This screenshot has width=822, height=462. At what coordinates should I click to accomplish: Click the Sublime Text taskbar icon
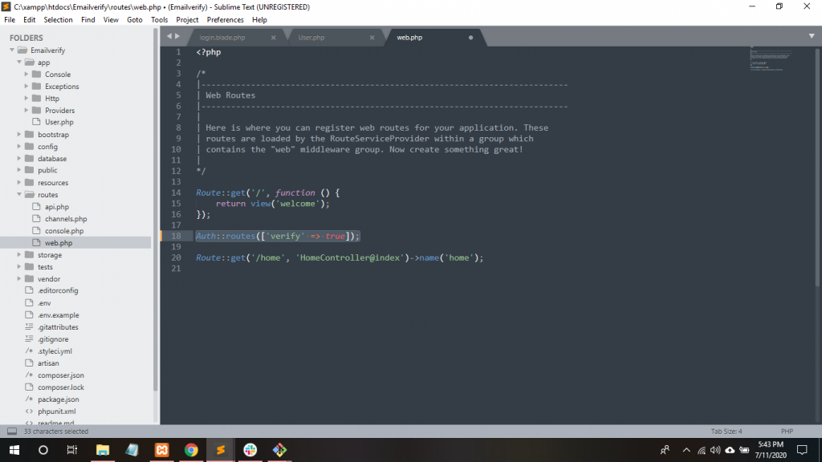(220, 450)
